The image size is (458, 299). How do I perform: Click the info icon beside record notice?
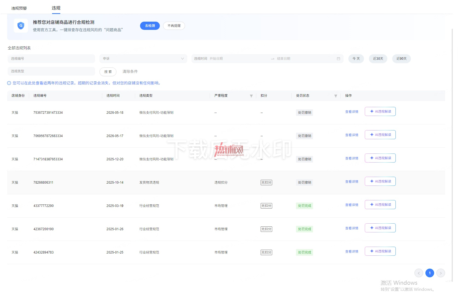click(x=9, y=83)
